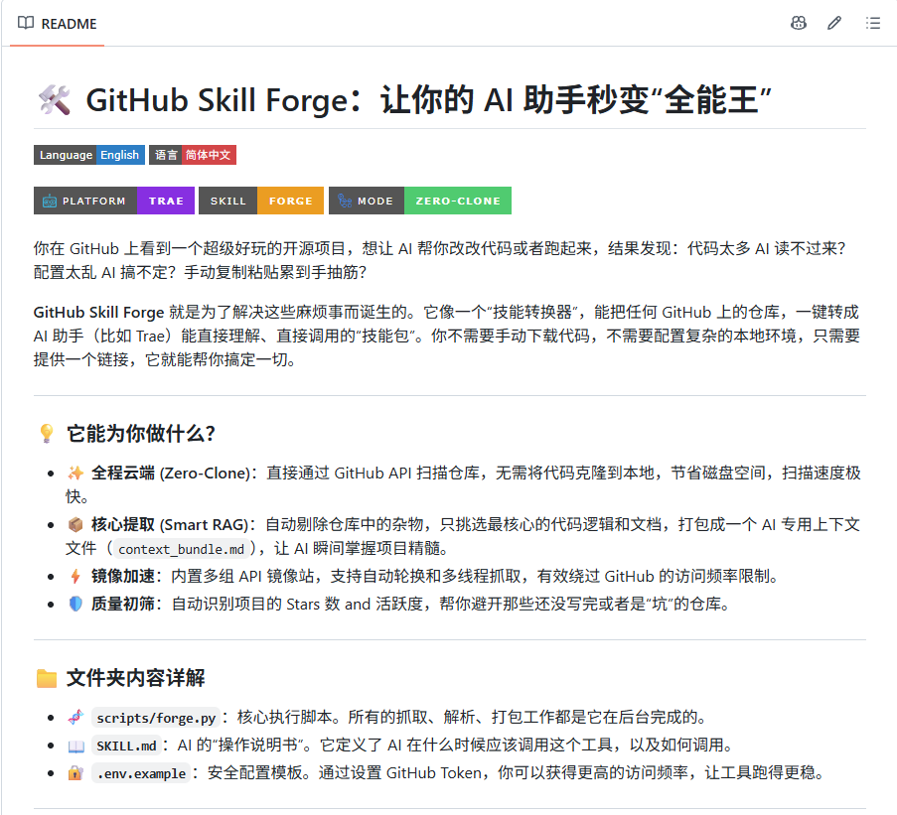Viewport: 897px width, 815px height.
Task: Switch to the Language English badge
Action: 89,155
